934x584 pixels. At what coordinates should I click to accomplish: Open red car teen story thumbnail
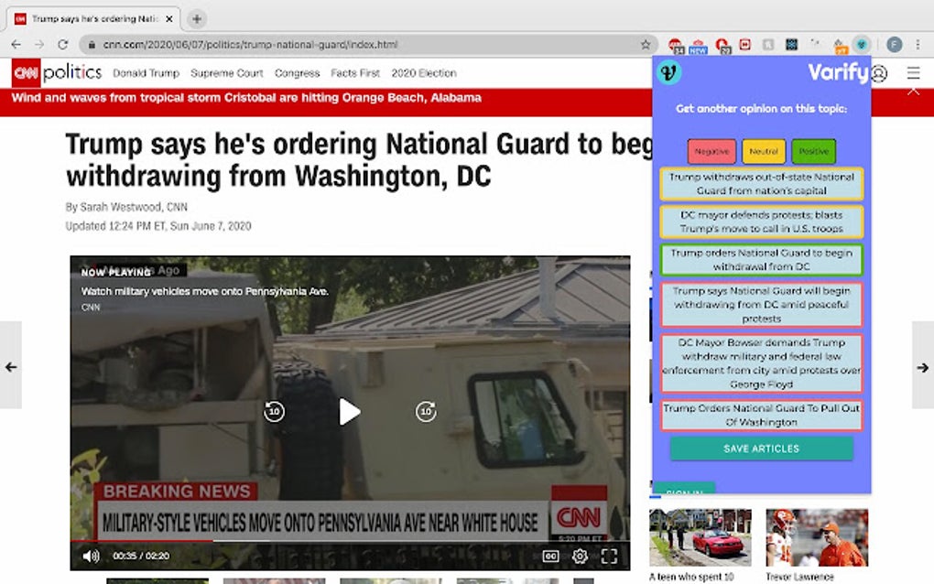[x=700, y=537]
